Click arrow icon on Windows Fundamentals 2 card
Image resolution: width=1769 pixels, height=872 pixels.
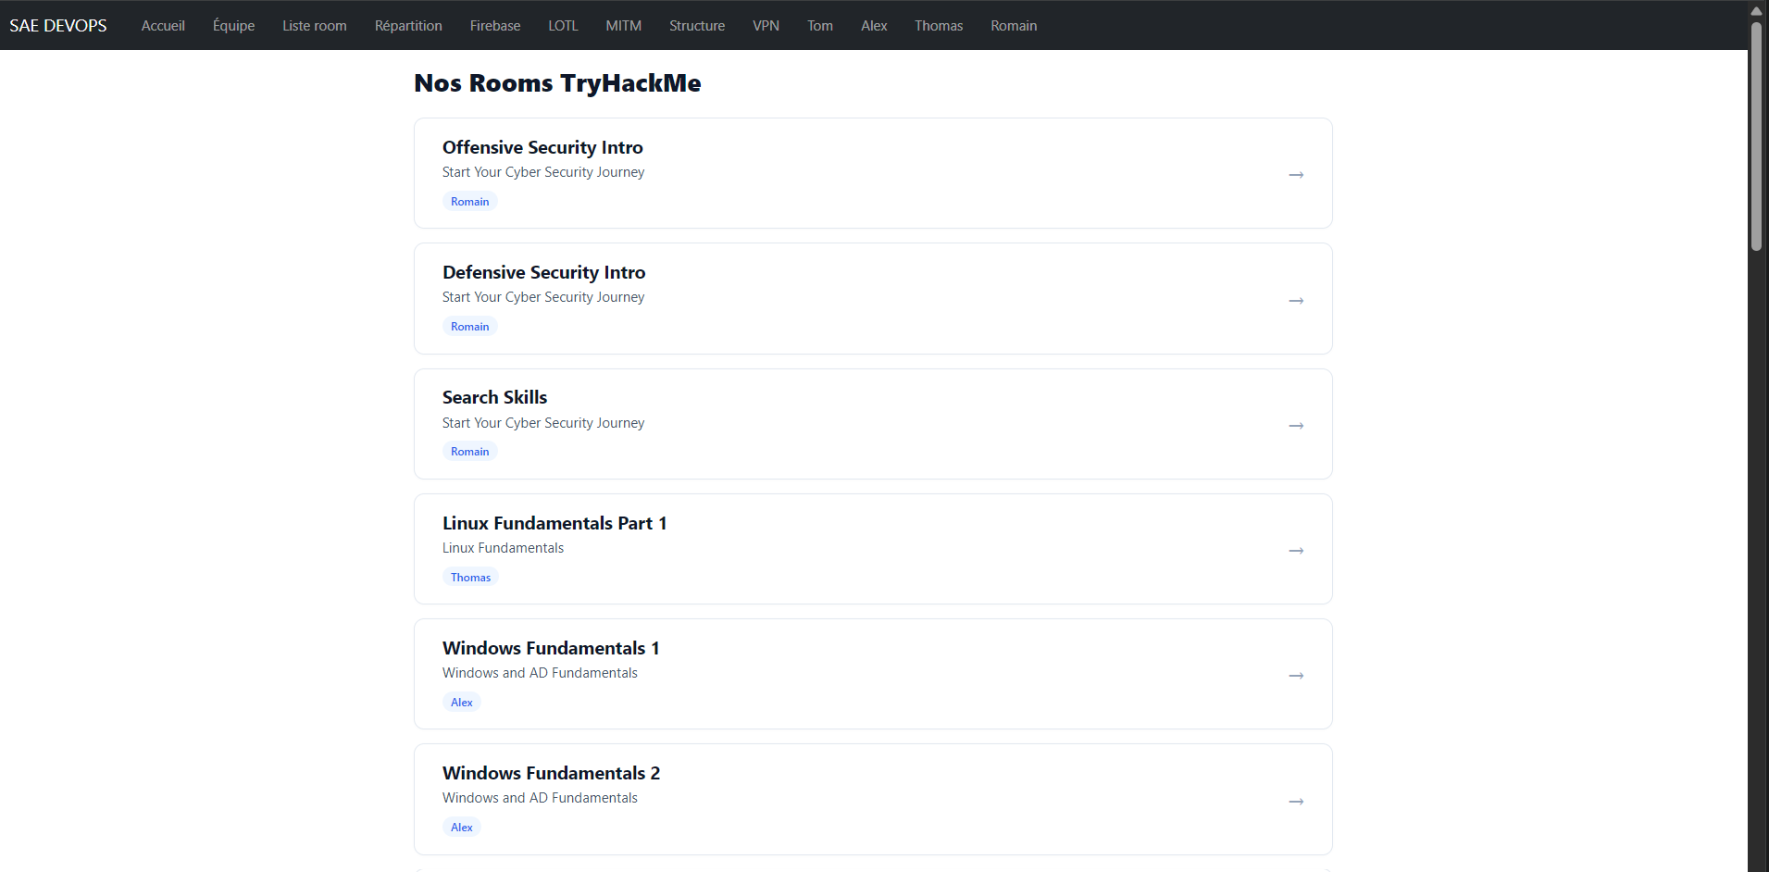point(1296,802)
